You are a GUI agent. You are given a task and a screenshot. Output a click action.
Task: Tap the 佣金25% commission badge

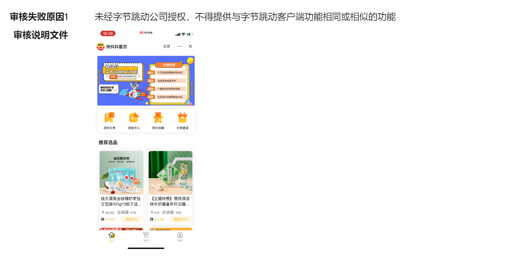[181, 219]
